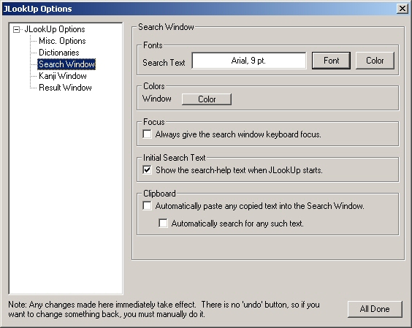412x328 pixels.
Task: Uncheck show search-help text on startup
Action: click(x=147, y=169)
